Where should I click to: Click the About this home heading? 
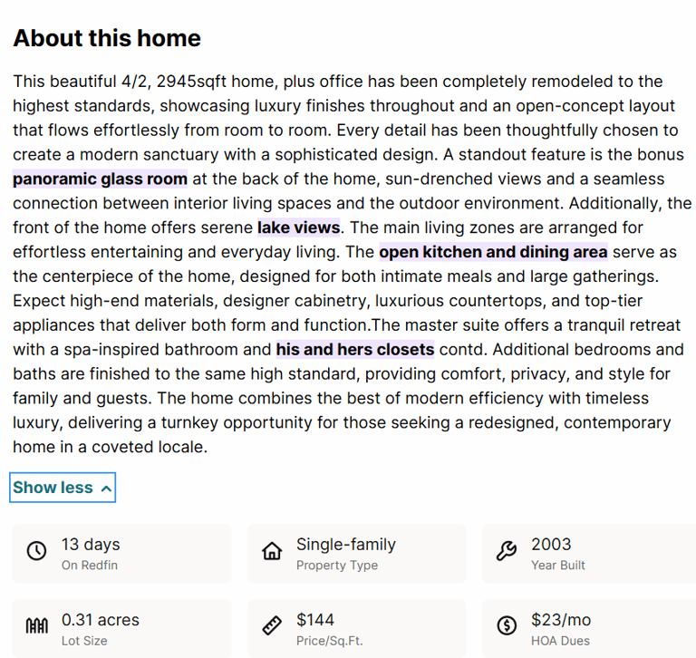[107, 38]
